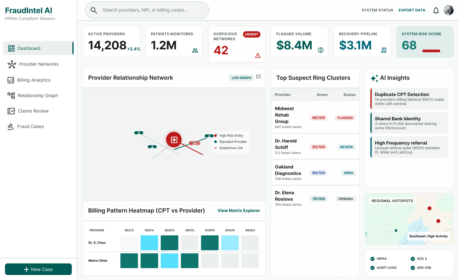Click Export Data in the top bar

coord(412,10)
